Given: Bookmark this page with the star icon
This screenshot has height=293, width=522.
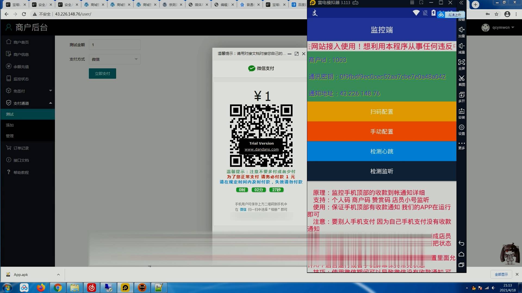Looking at the screenshot, I should click(x=496, y=14).
